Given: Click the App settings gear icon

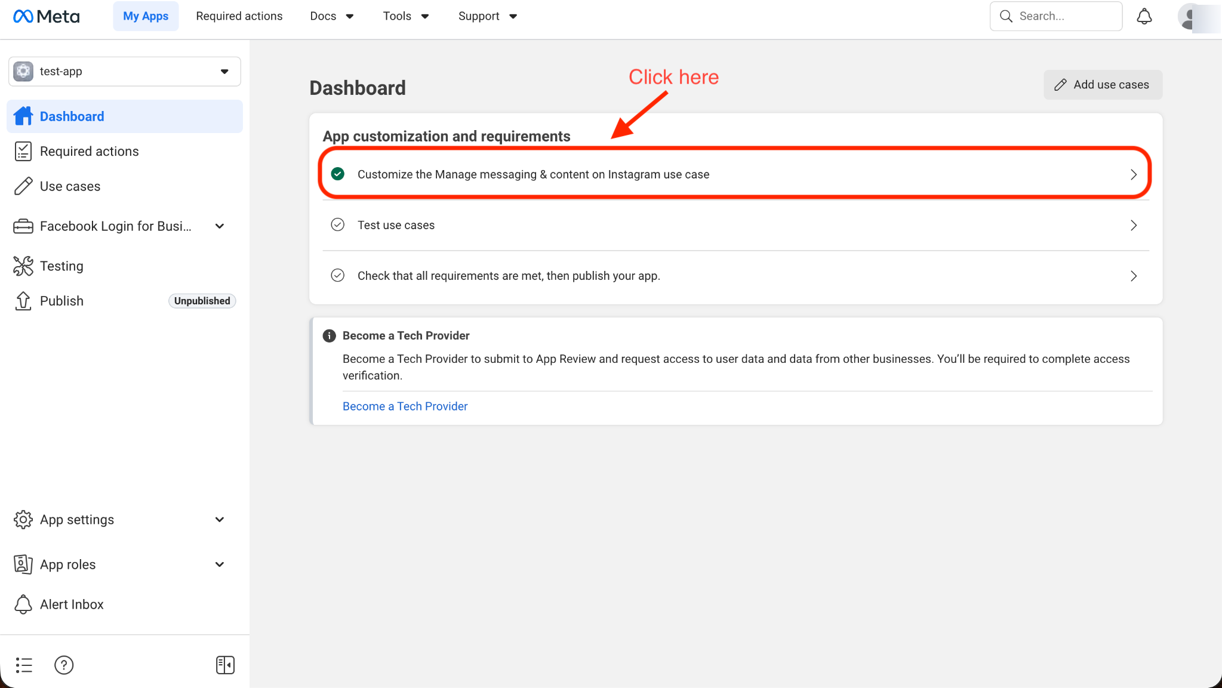Looking at the screenshot, I should coord(23,520).
